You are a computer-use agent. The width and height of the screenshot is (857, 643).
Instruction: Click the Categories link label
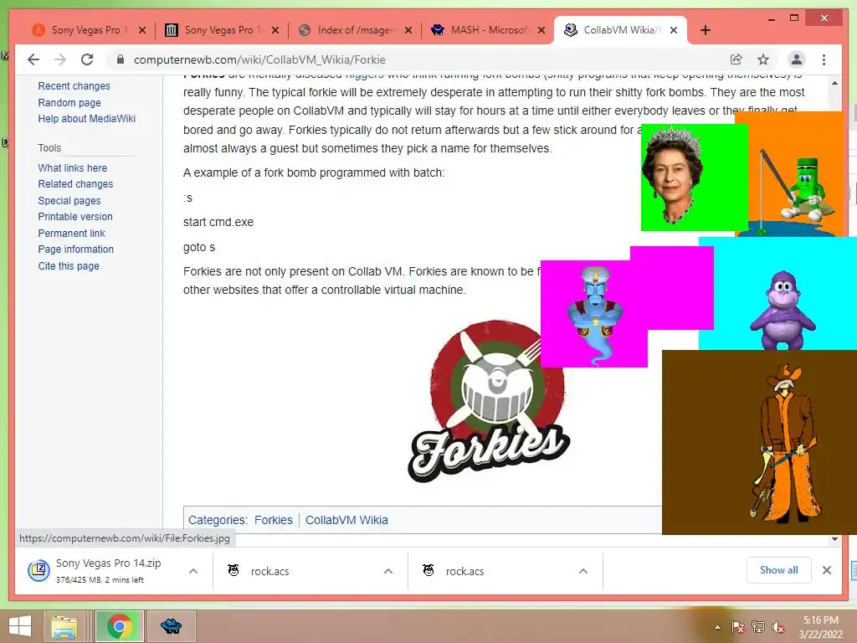217,520
